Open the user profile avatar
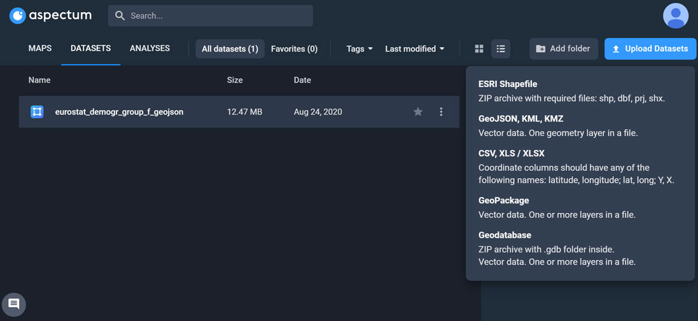Image resolution: width=698 pixels, height=321 pixels. coord(676,16)
